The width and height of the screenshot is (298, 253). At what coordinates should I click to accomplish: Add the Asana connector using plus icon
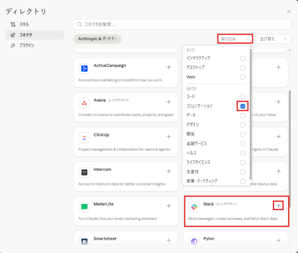pyautogui.click(x=169, y=102)
